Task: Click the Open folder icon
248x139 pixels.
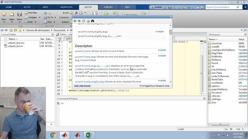Action: (x=12, y=14)
